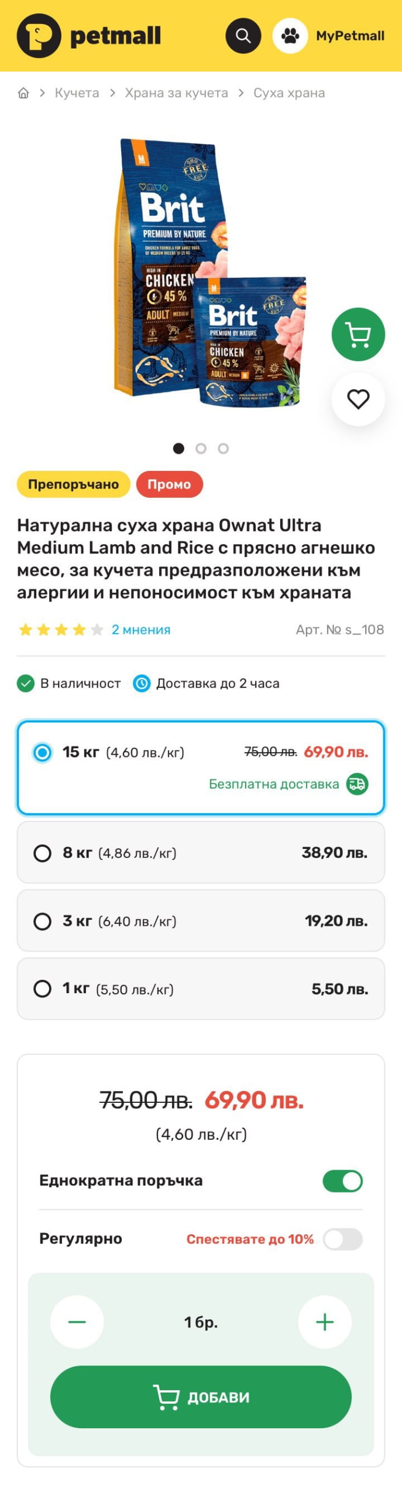Show second product image via dot
402x1501 pixels.
click(x=201, y=449)
